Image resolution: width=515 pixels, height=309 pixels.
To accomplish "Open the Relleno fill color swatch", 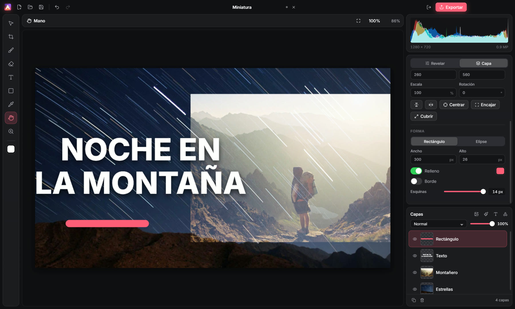I will [x=500, y=171].
